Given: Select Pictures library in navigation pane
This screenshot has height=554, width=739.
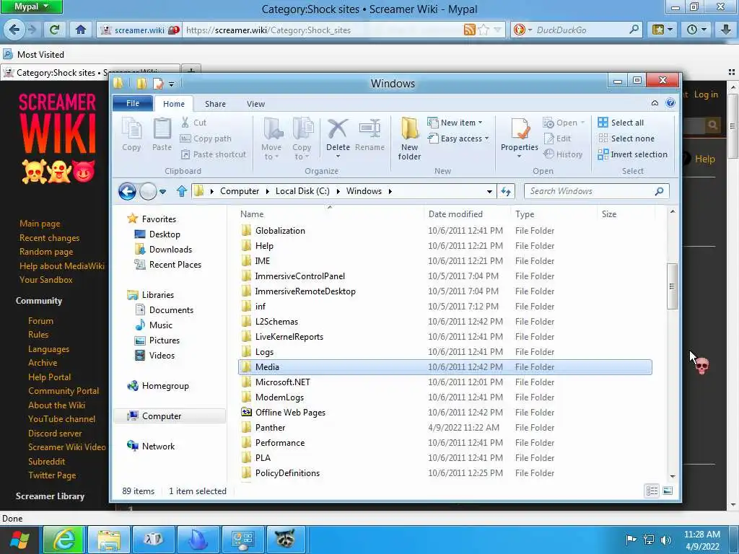Looking at the screenshot, I should pyautogui.click(x=164, y=340).
